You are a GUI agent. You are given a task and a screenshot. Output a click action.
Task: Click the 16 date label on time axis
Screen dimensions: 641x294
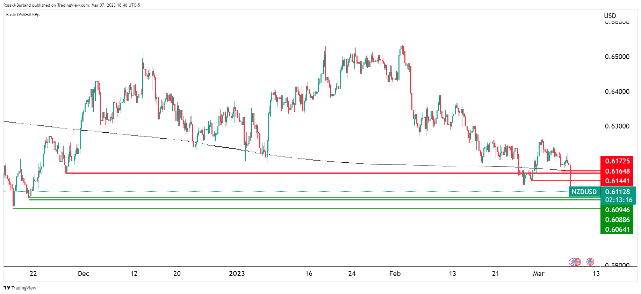(309, 273)
